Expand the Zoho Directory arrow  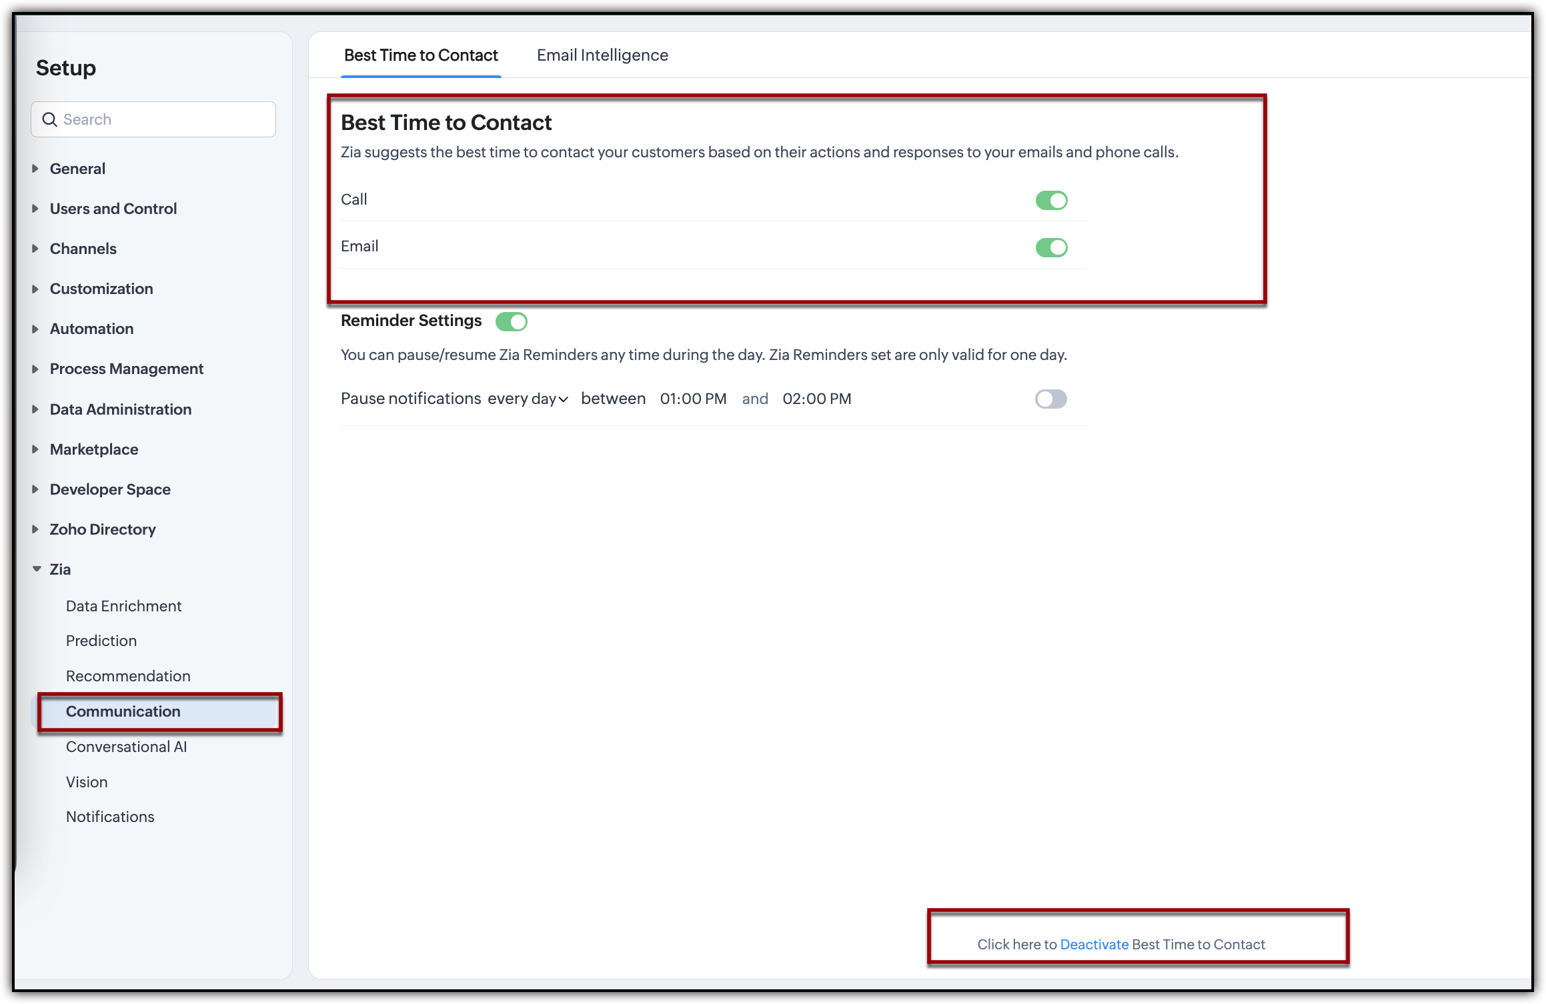pyautogui.click(x=35, y=529)
